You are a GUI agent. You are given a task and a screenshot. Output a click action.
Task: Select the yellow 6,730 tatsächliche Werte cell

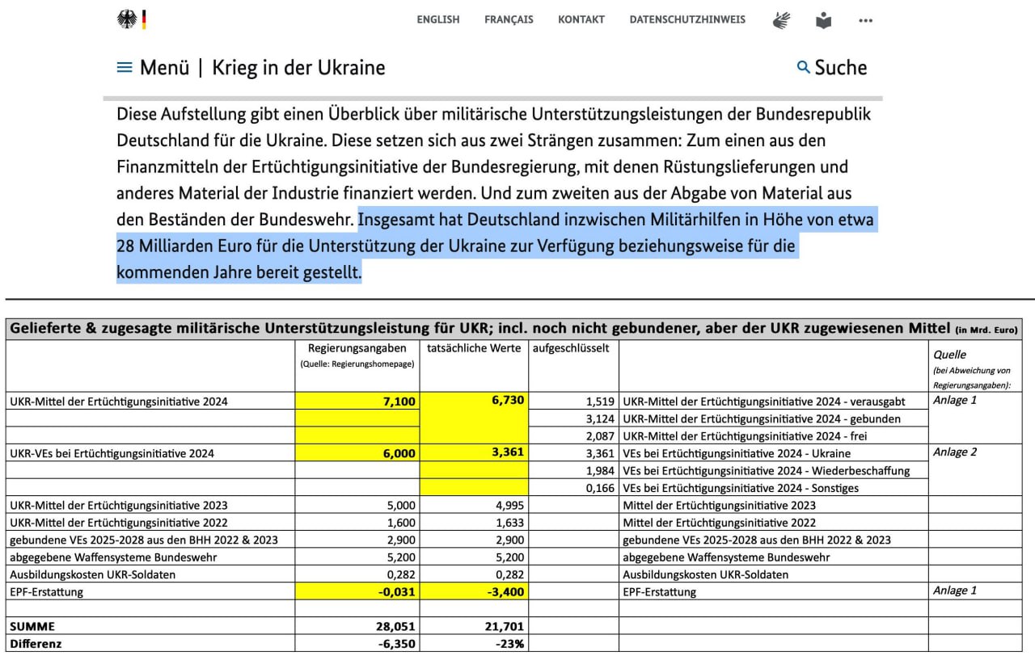(x=475, y=402)
